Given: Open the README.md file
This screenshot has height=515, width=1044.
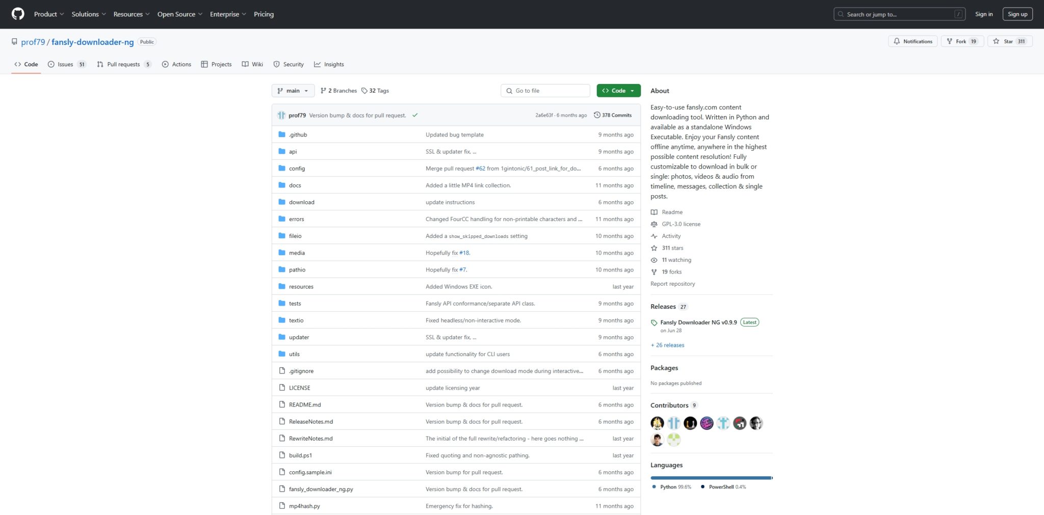Looking at the screenshot, I should click(305, 404).
